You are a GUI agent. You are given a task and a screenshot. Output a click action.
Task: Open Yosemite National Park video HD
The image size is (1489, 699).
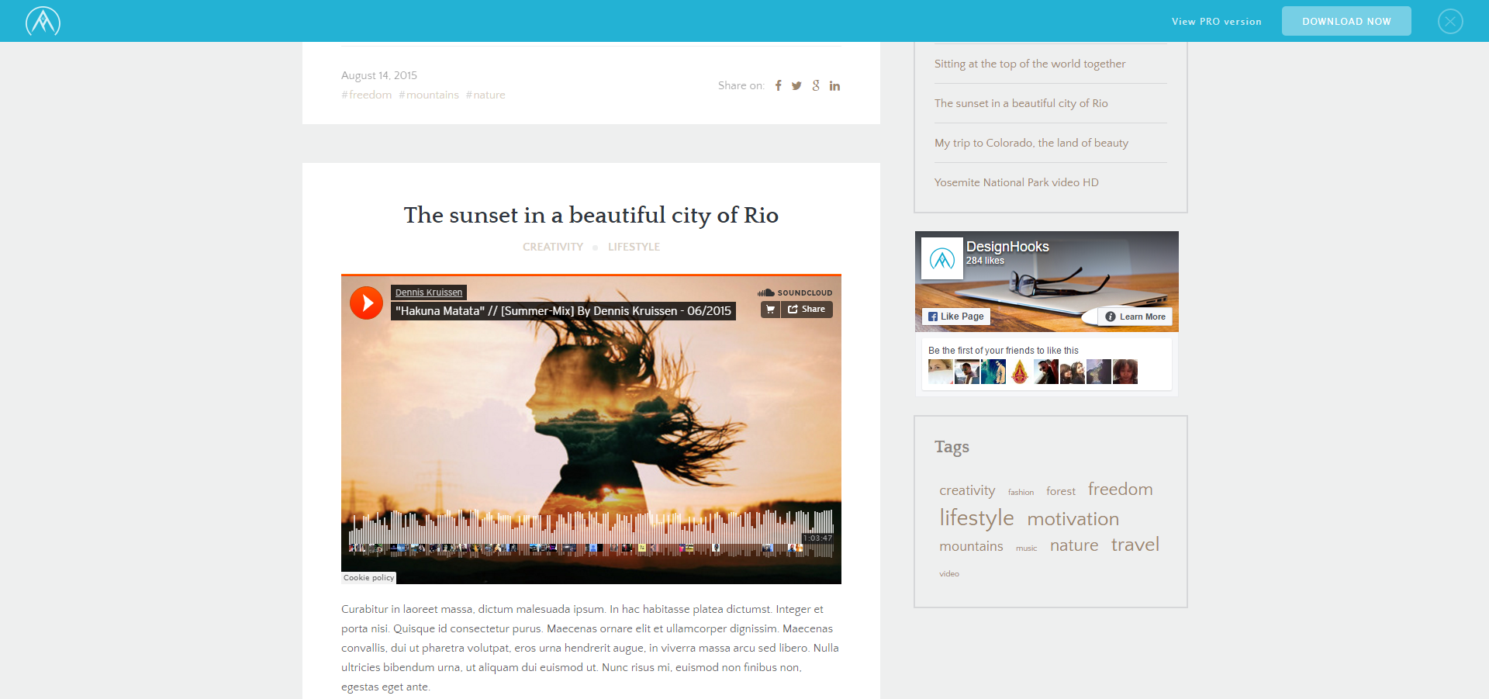(x=1017, y=182)
